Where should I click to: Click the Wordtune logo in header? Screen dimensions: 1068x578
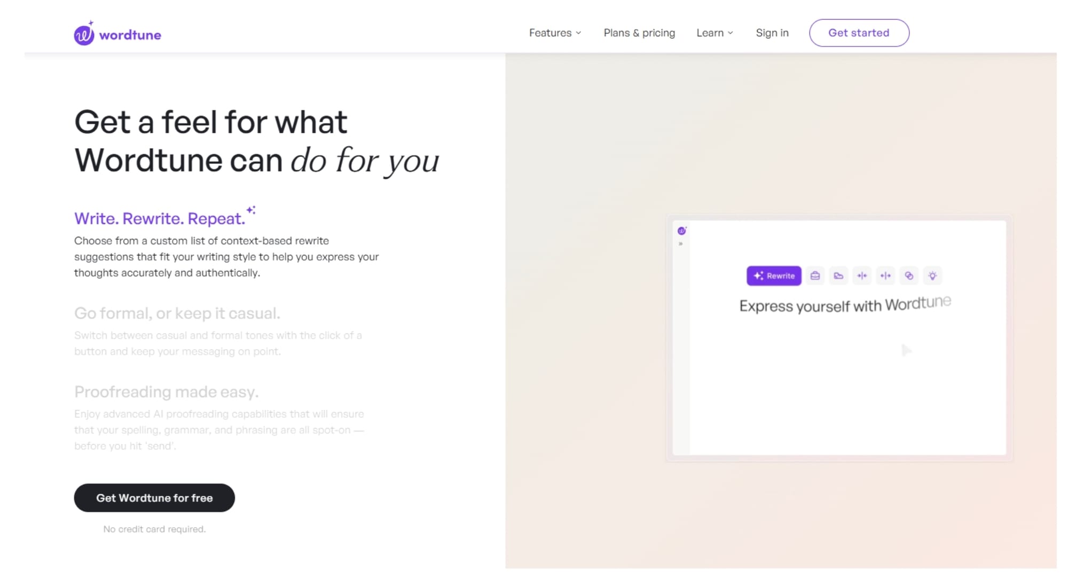pyautogui.click(x=117, y=34)
